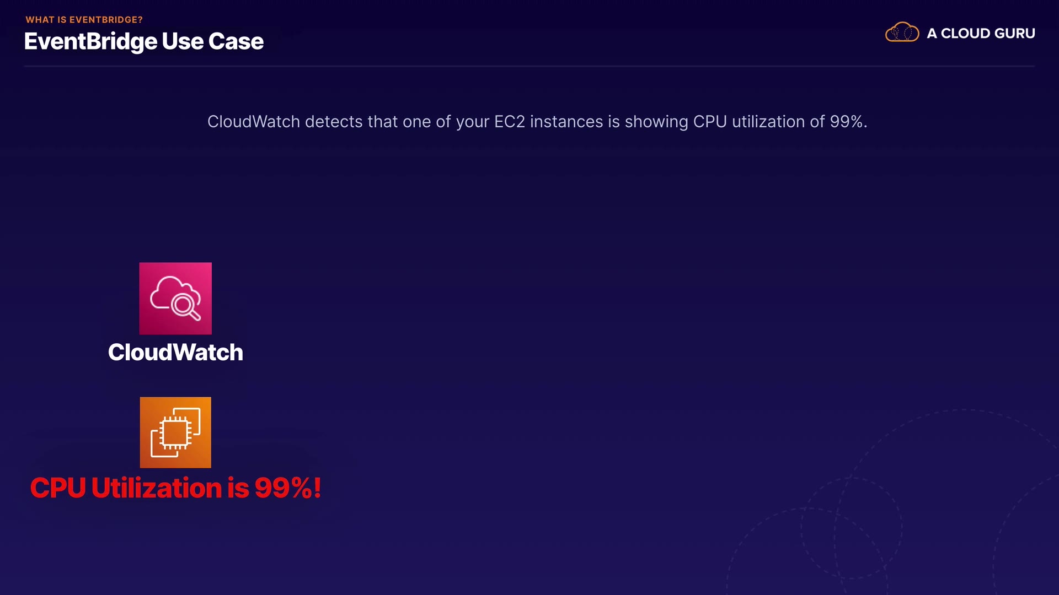Click "99%." at the end of description sentence
Viewport: 1059px width, 595px height.
coord(848,122)
